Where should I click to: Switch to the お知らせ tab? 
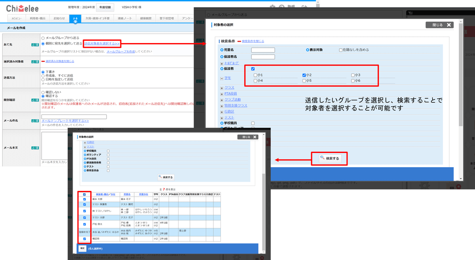coord(59,19)
